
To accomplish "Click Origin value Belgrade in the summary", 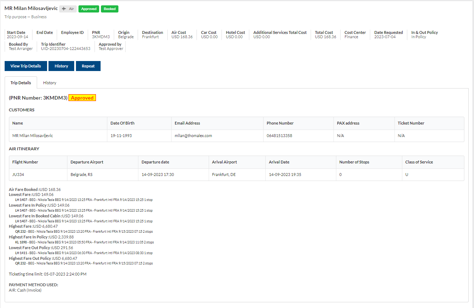I will (x=126, y=37).
